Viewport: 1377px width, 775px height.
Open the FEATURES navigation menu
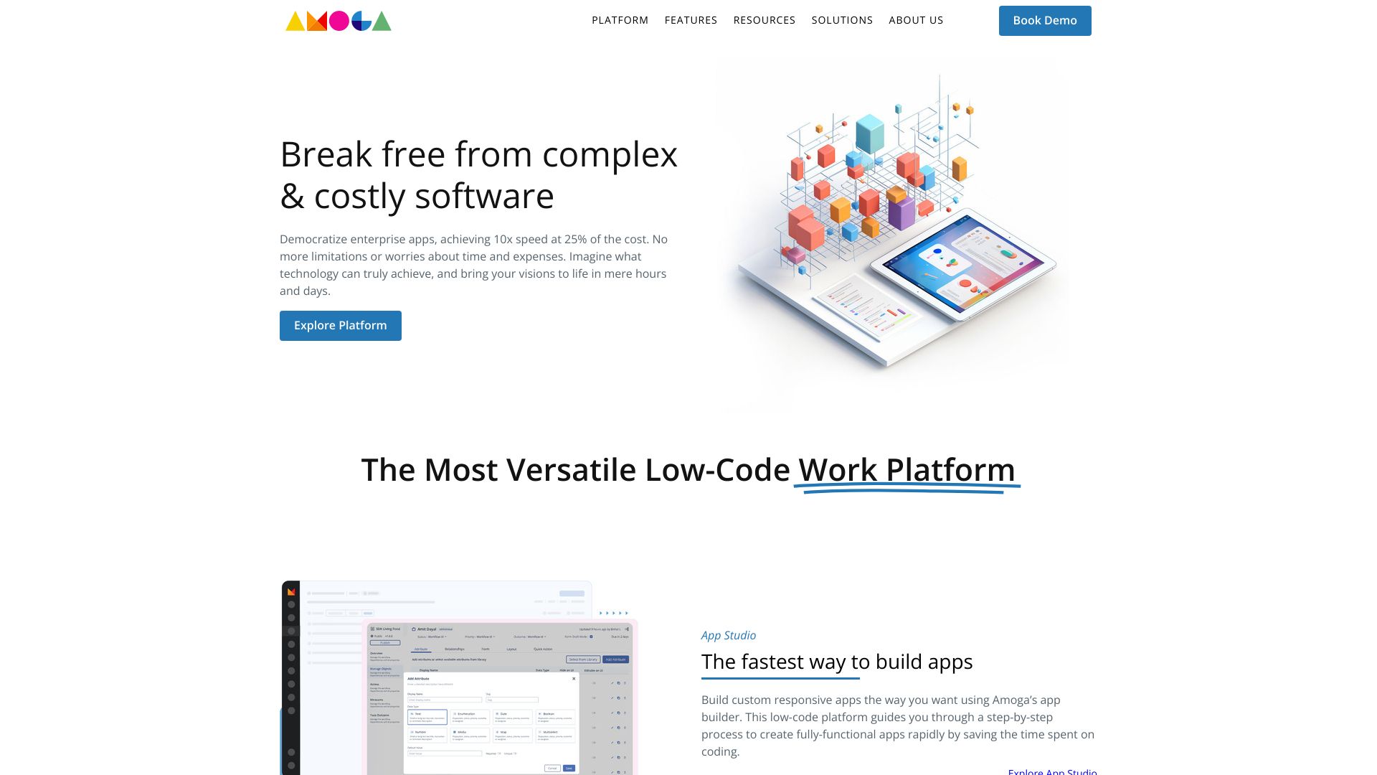[x=691, y=20]
